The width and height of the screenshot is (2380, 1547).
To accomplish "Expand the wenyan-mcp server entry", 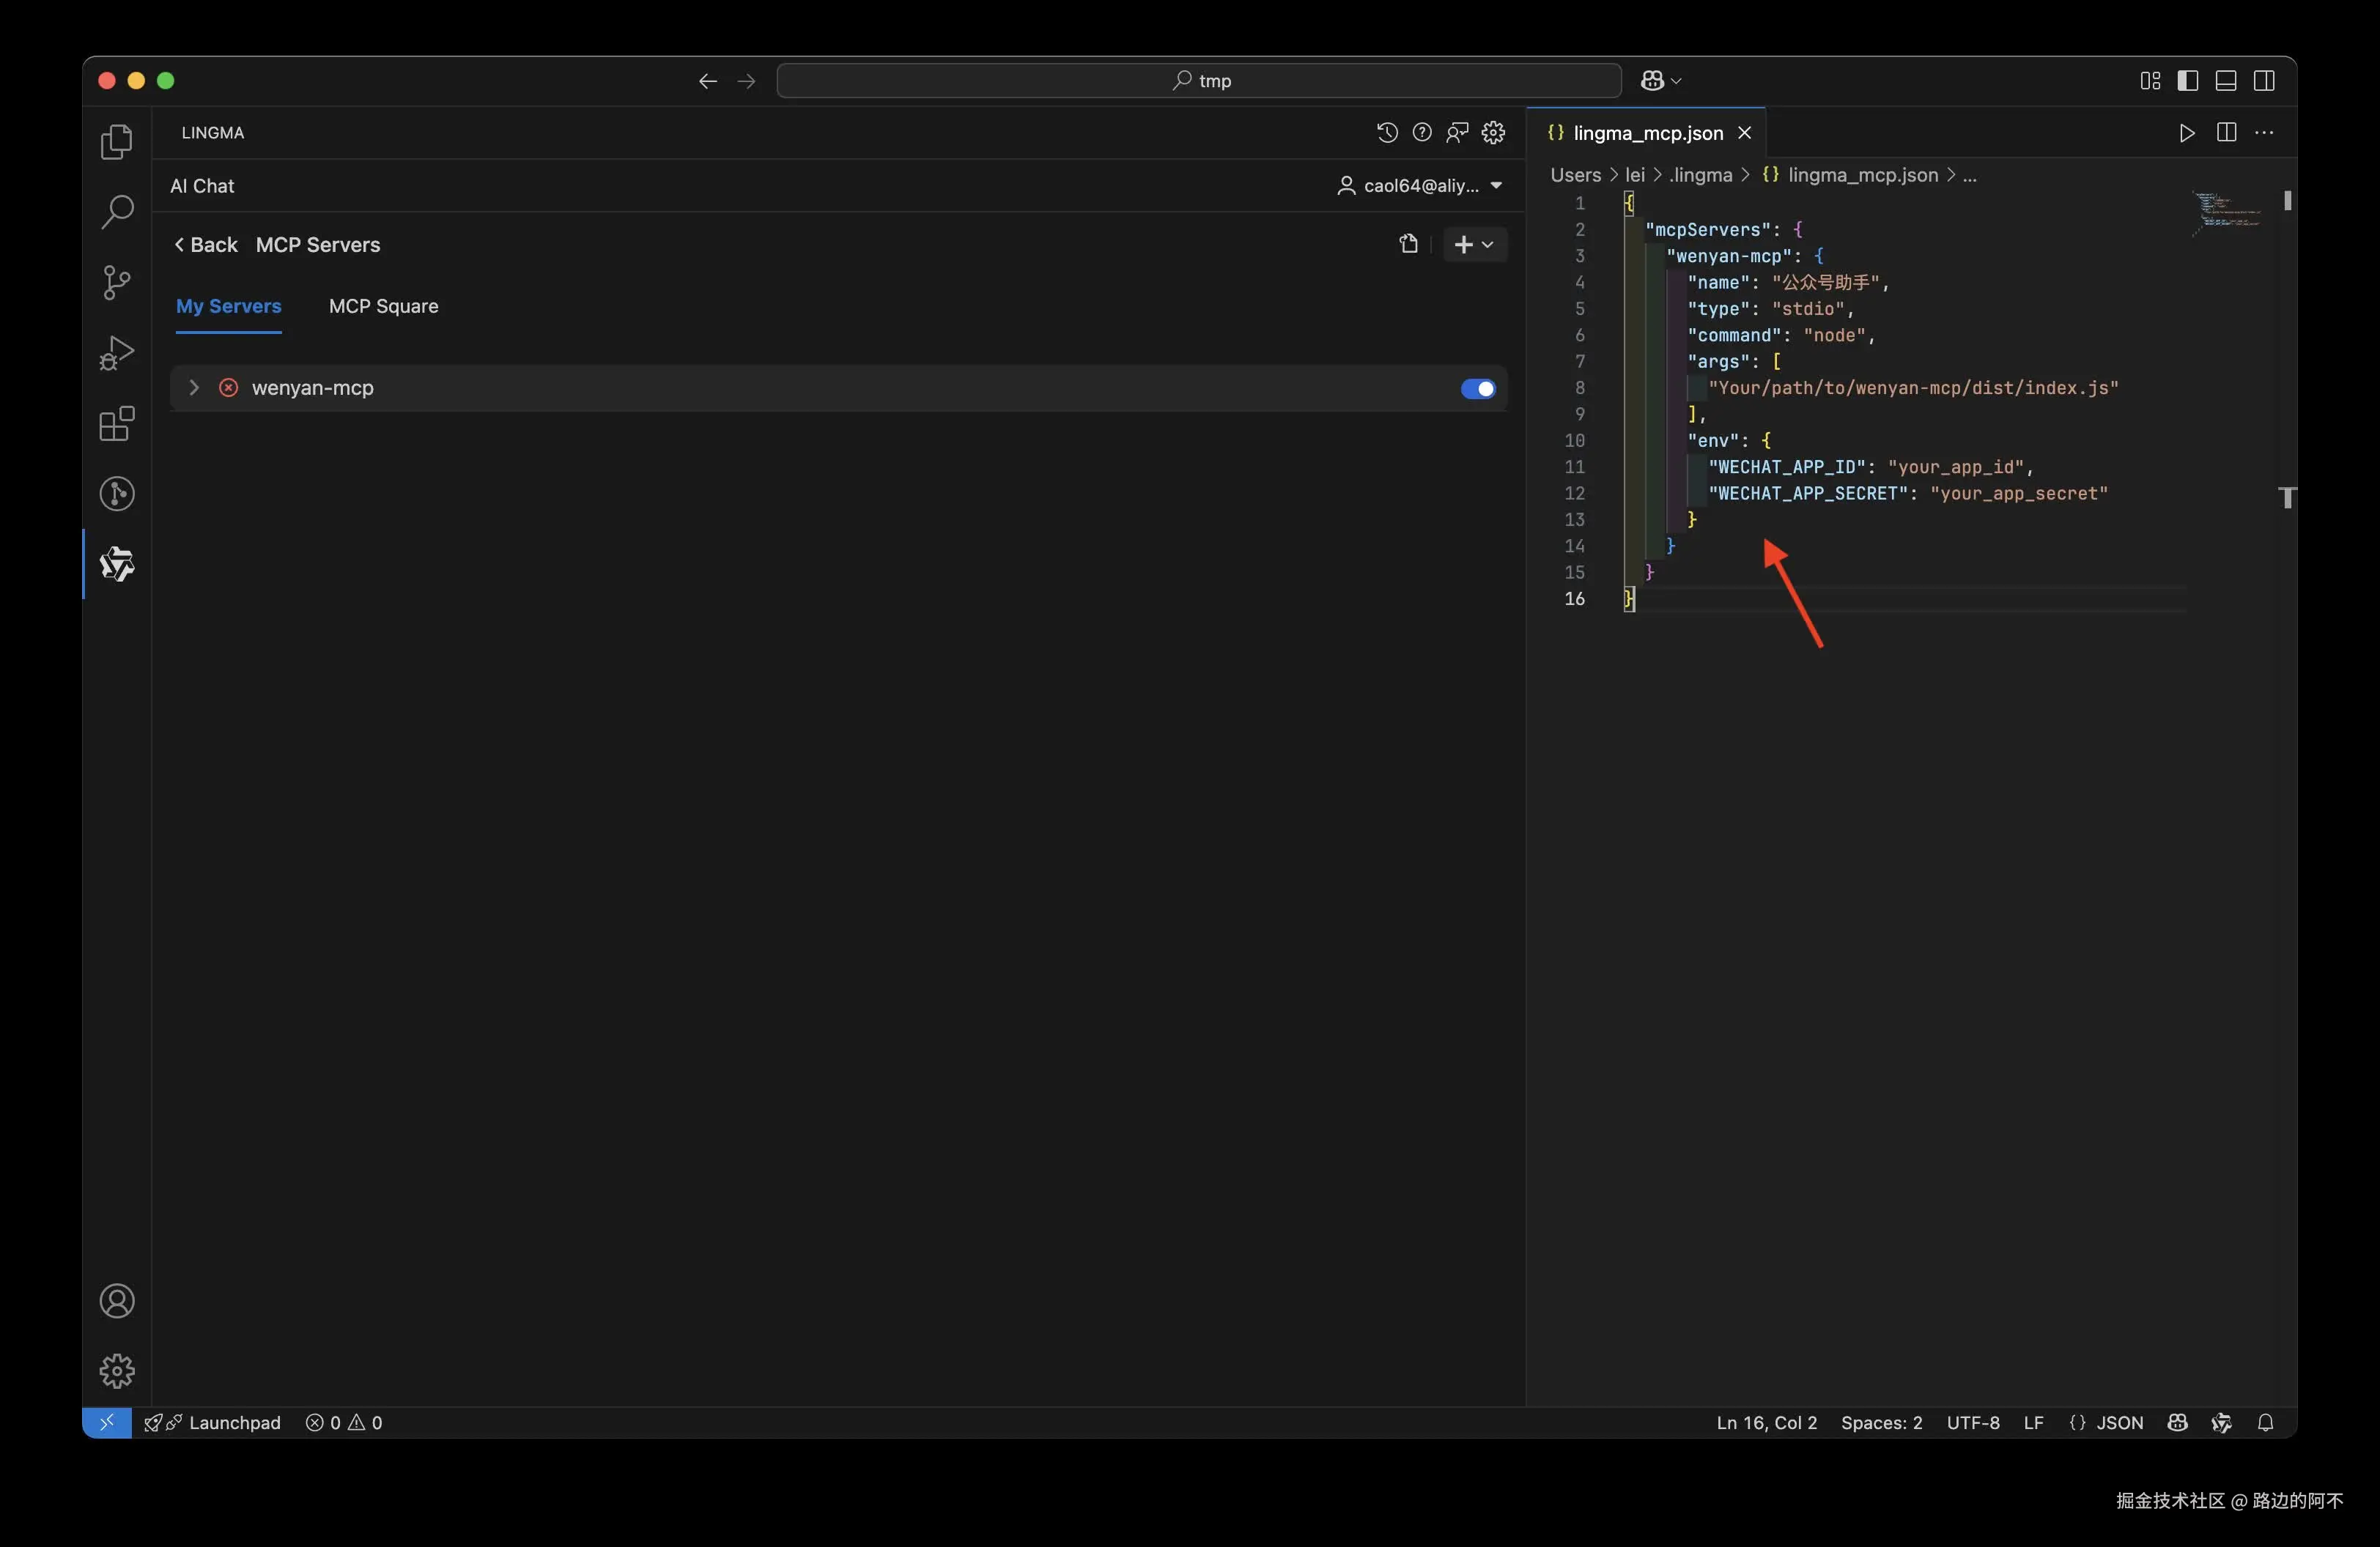I will (x=194, y=387).
